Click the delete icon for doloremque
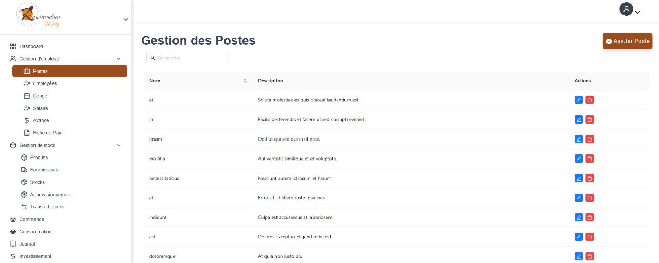659x263 pixels. [x=590, y=256]
